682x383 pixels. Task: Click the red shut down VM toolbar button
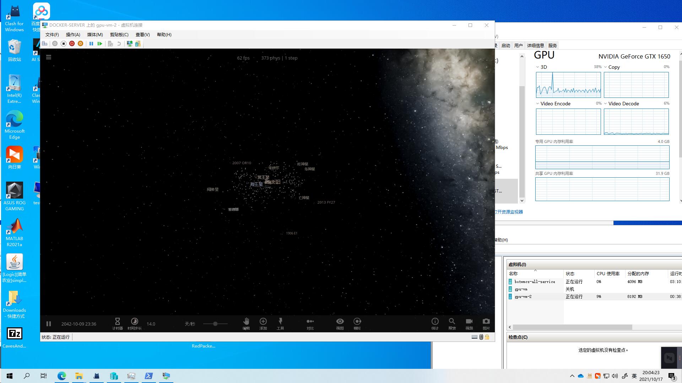pyautogui.click(x=72, y=44)
